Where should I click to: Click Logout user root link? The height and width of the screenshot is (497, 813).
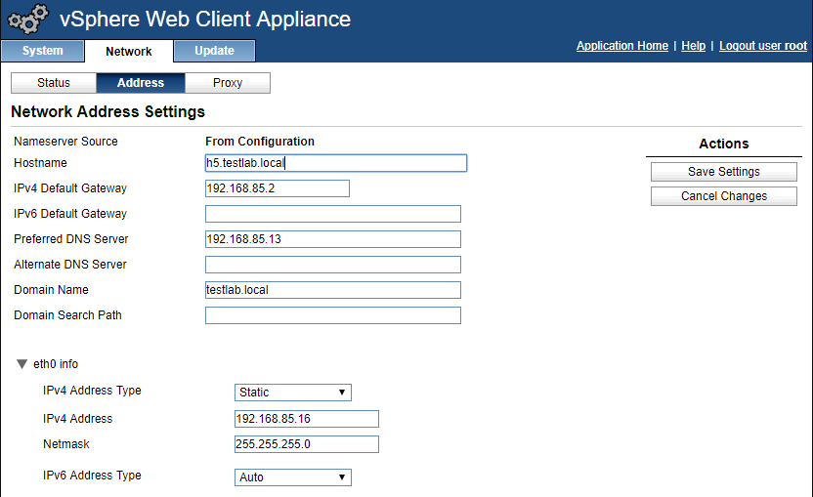coord(763,46)
